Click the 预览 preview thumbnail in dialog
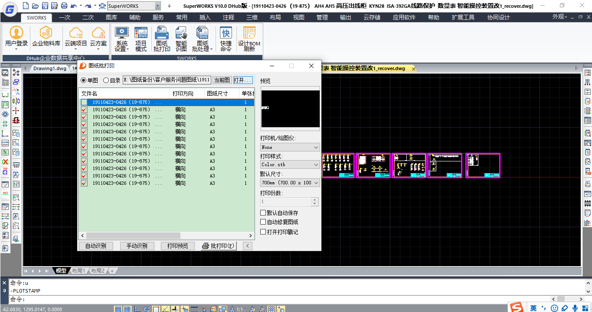The width and height of the screenshot is (592, 312). tap(290, 108)
